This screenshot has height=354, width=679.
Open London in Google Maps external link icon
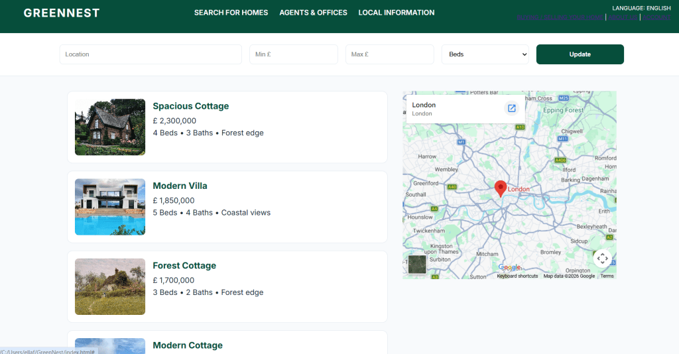click(x=511, y=108)
